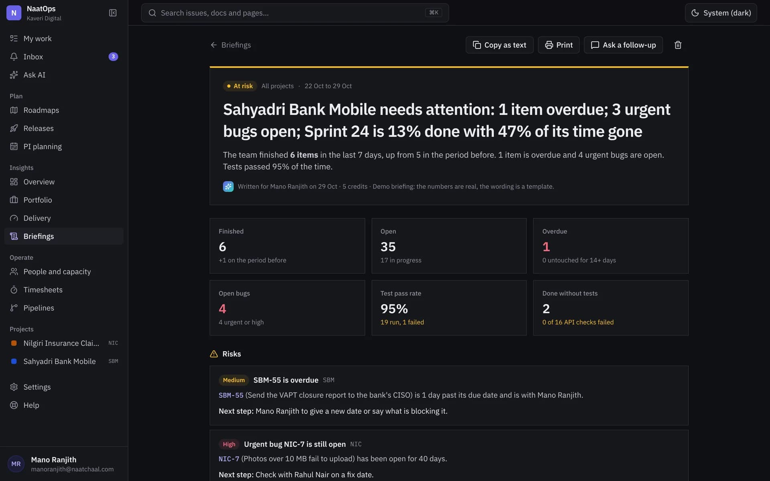Open the Overdue 1 stat card
The width and height of the screenshot is (770, 481).
pos(610,246)
